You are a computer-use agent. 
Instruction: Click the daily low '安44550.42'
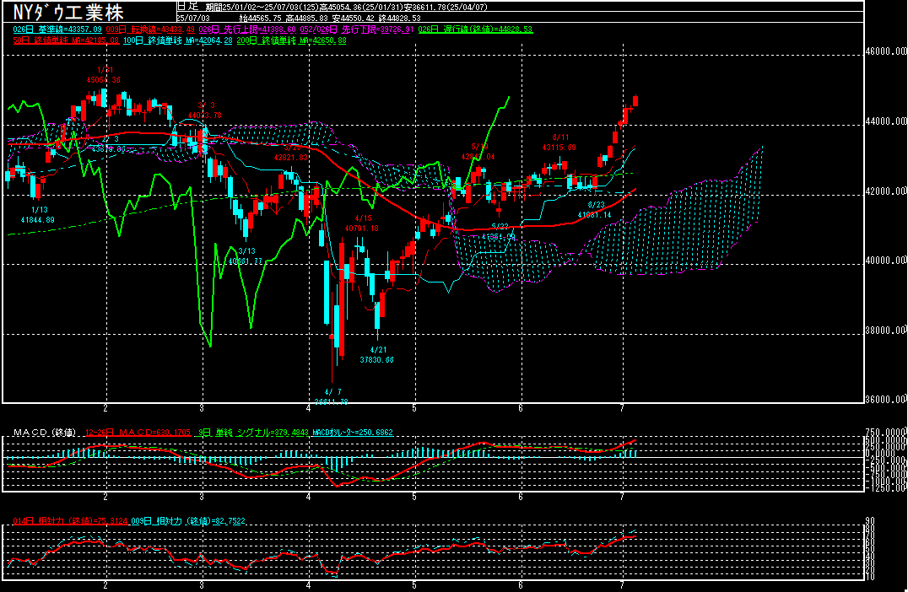354,18
